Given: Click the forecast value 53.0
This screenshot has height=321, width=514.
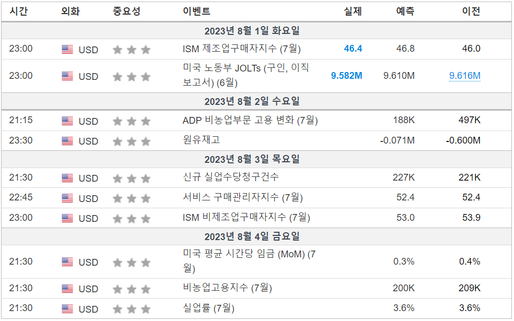Looking at the screenshot, I should click(405, 218).
